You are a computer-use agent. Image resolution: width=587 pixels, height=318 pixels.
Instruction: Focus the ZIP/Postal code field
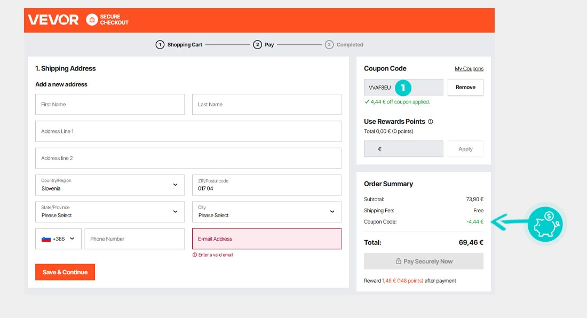[x=266, y=185]
